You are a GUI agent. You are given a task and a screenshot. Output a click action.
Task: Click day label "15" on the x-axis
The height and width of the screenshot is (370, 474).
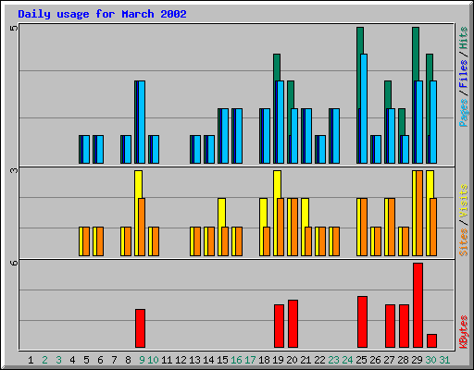click(222, 360)
